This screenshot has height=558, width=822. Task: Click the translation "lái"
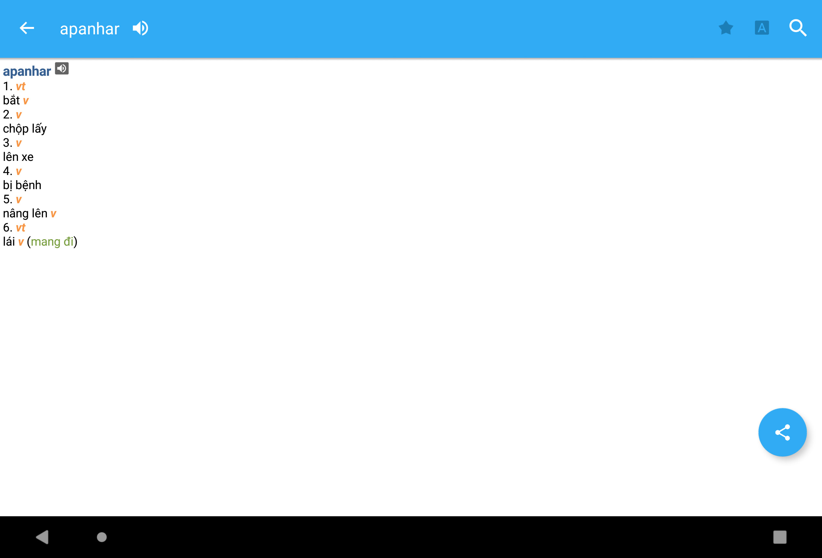pyautogui.click(x=9, y=241)
